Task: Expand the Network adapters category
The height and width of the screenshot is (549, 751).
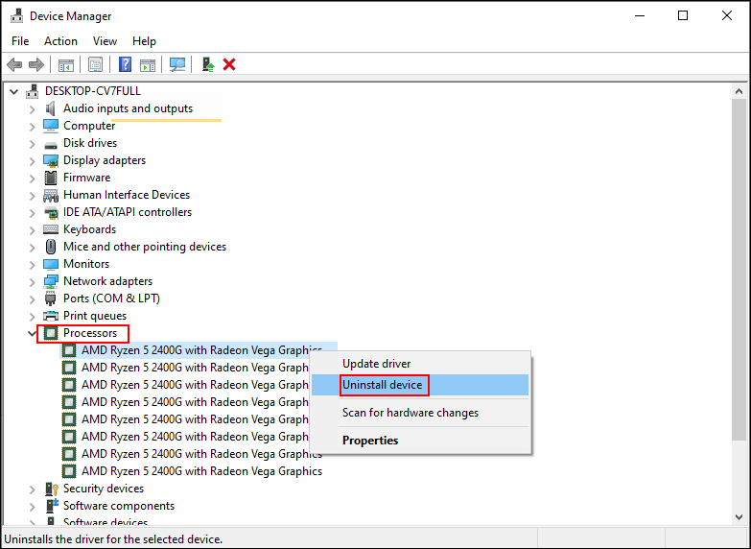Action: tap(32, 282)
